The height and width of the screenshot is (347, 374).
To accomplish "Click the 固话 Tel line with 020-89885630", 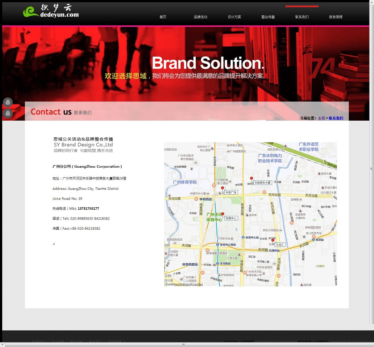I will (81, 219).
